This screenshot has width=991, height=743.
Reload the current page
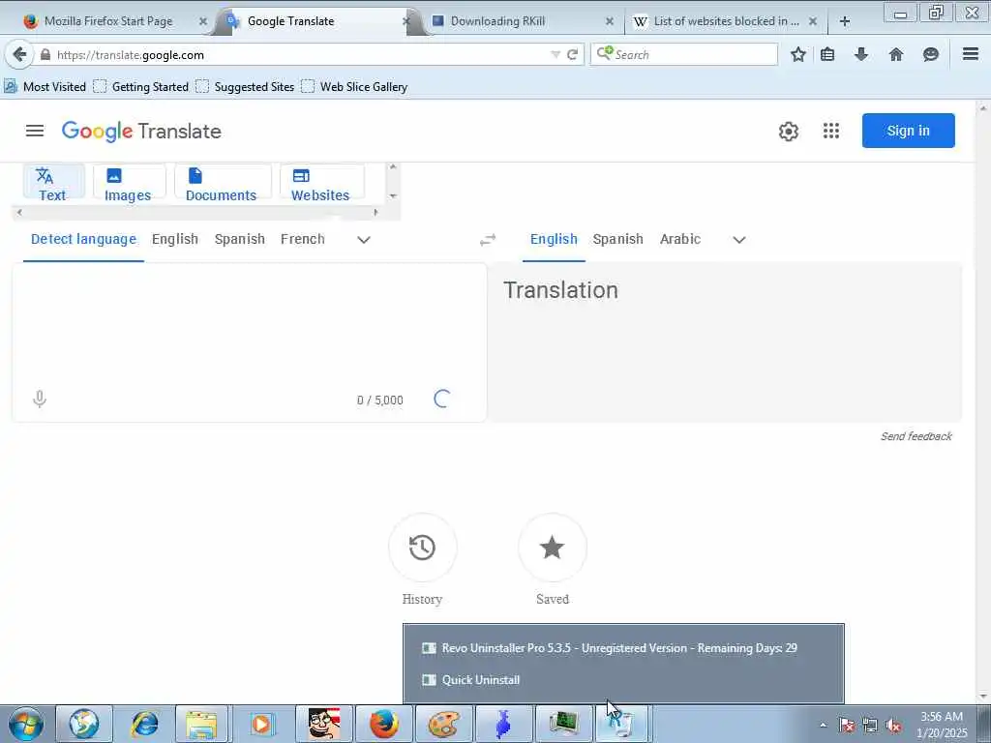(573, 55)
